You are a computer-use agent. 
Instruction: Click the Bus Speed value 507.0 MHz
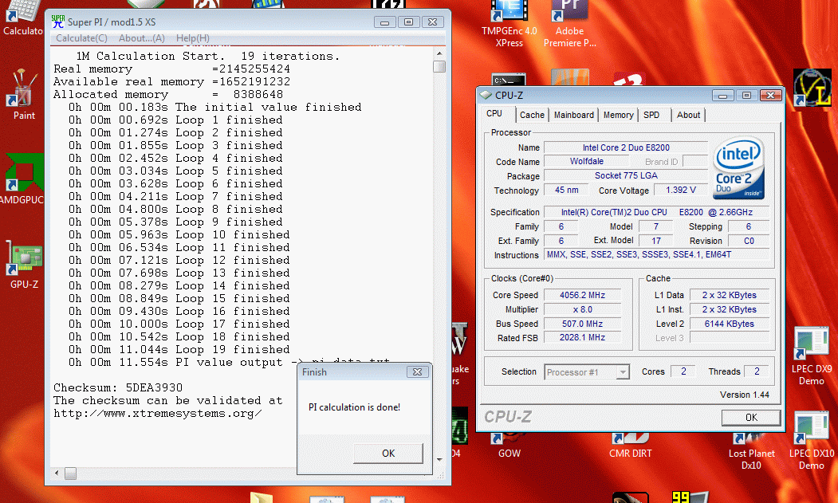tap(583, 324)
